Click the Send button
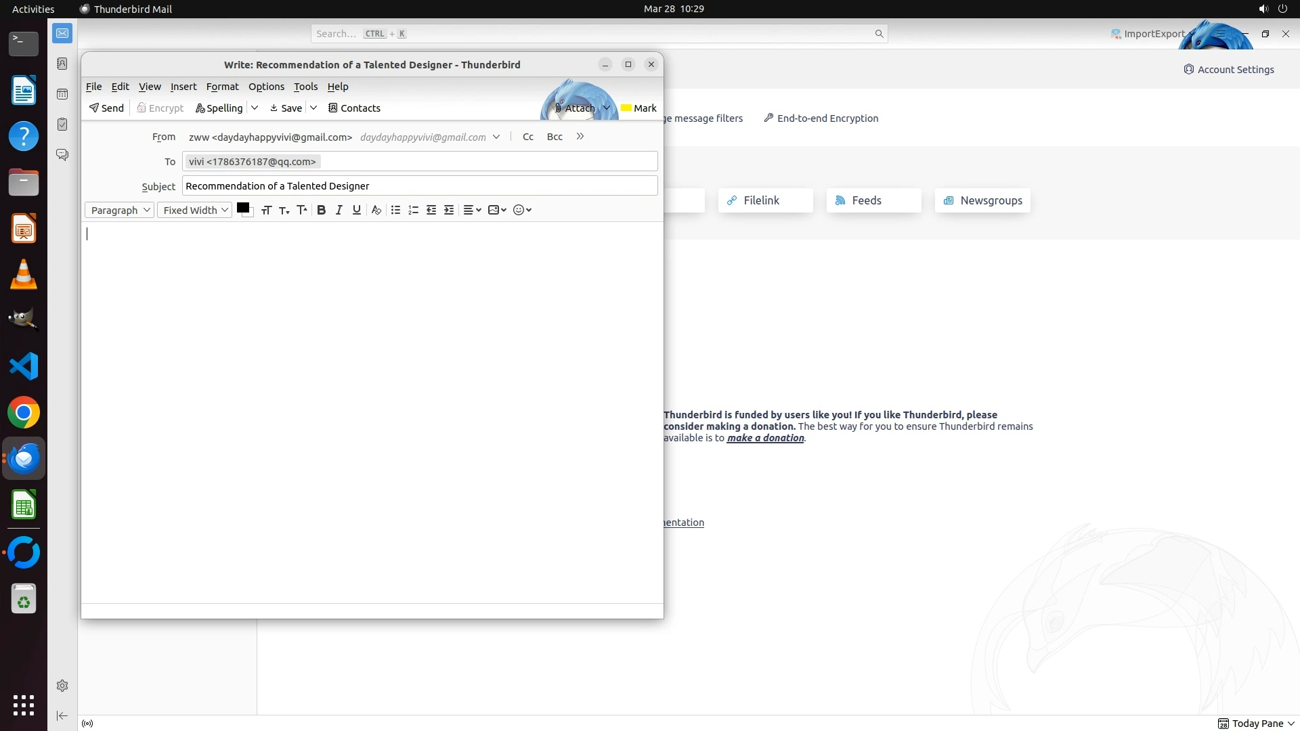This screenshot has width=1300, height=731. [106, 108]
